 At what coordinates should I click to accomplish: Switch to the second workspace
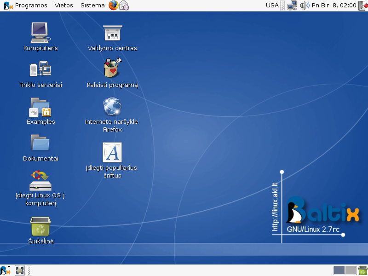(x=351, y=270)
